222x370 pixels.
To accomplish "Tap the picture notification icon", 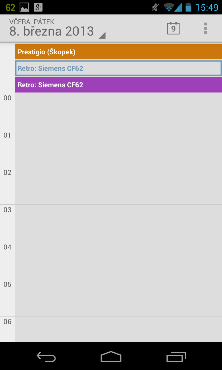I will point(24,8).
